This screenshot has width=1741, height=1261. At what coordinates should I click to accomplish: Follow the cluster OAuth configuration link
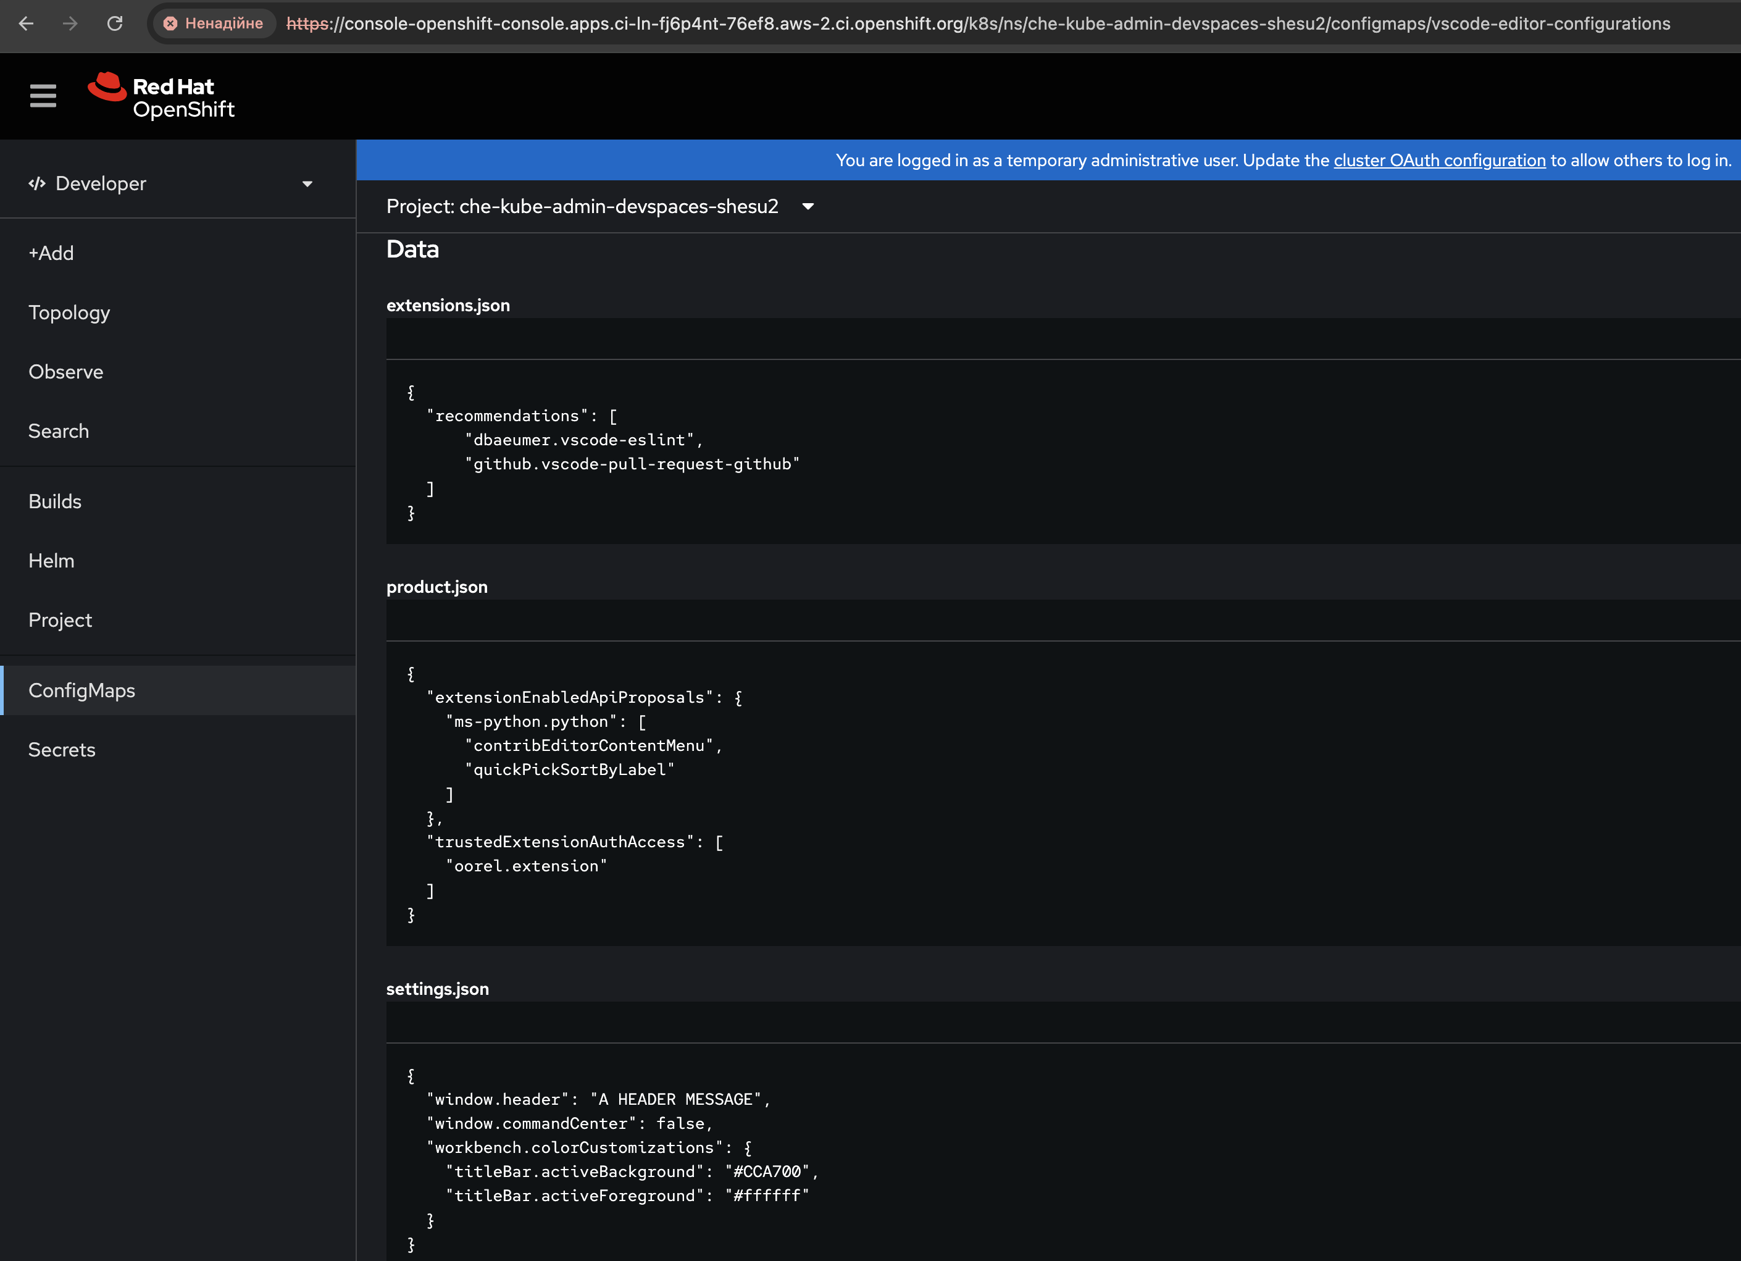(x=1439, y=161)
